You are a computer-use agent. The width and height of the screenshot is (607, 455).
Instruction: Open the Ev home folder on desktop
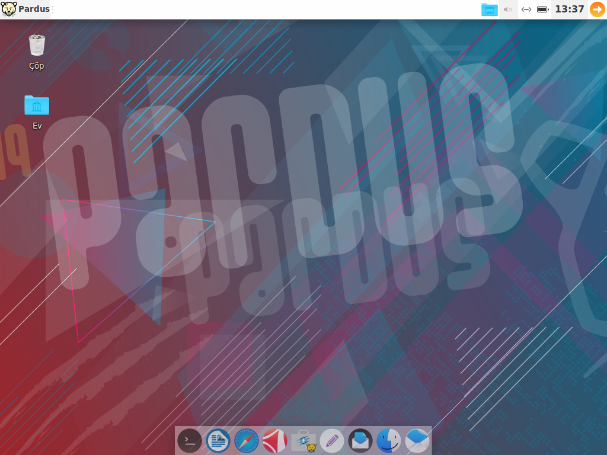click(x=37, y=112)
